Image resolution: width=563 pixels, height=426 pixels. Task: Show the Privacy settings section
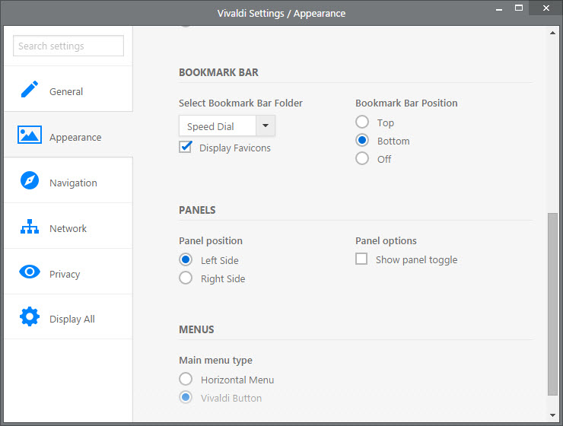(x=68, y=272)
